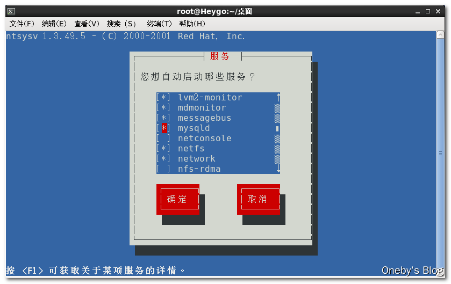Open the 搜索(S) menu
The height and width of the screenshot is (284, 451).
point(121,24)
